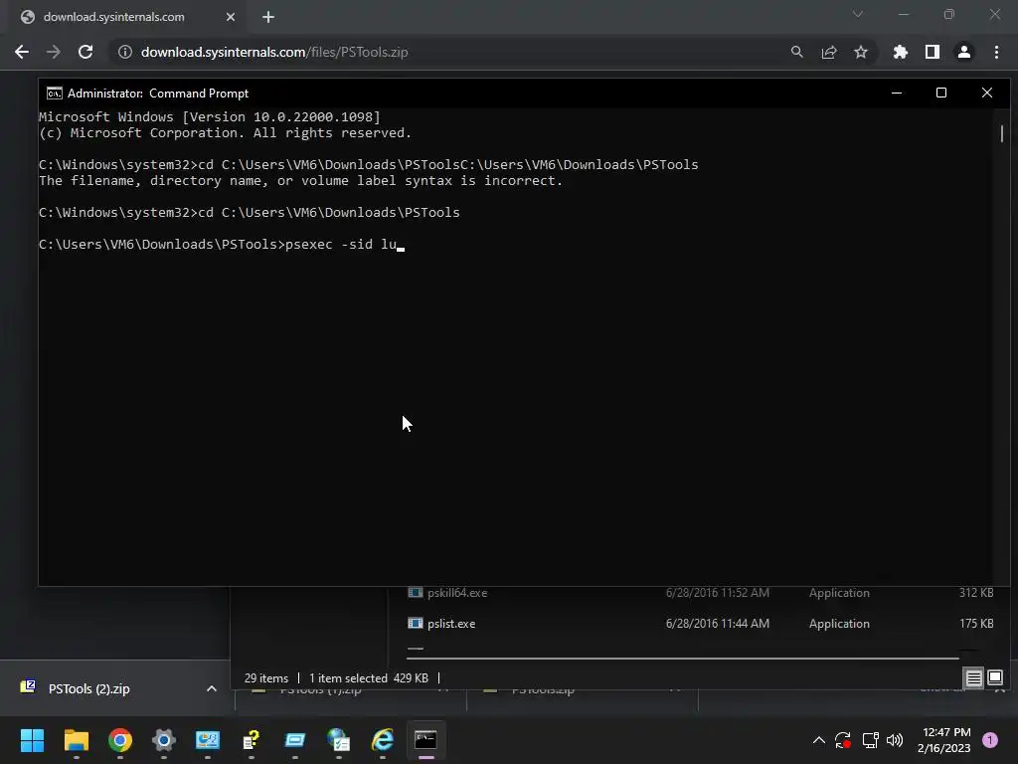Open Command Prompt system menu icon
This screenshot has width=1018, height=764.
coord(55,93)
